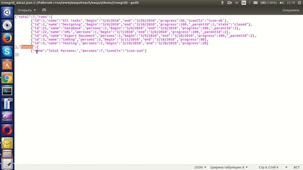303x170 pixels.
Task: Click the red screen recording indicator
Action: click(229, 3)
